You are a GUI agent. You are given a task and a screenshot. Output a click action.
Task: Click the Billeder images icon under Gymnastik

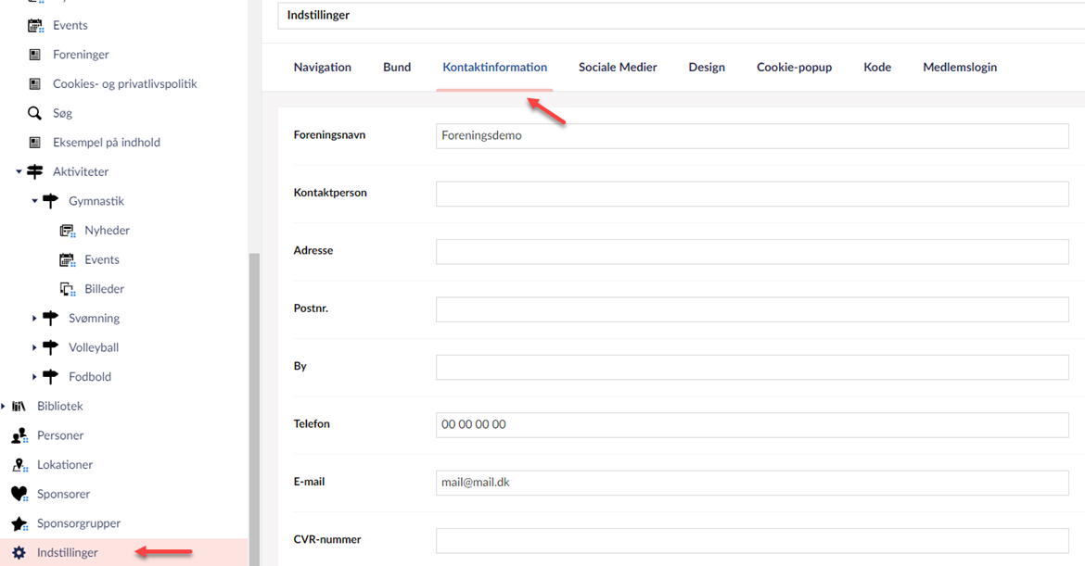pos(67,289)
